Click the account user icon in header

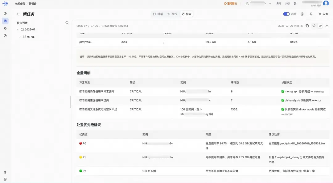coord(247,3)
